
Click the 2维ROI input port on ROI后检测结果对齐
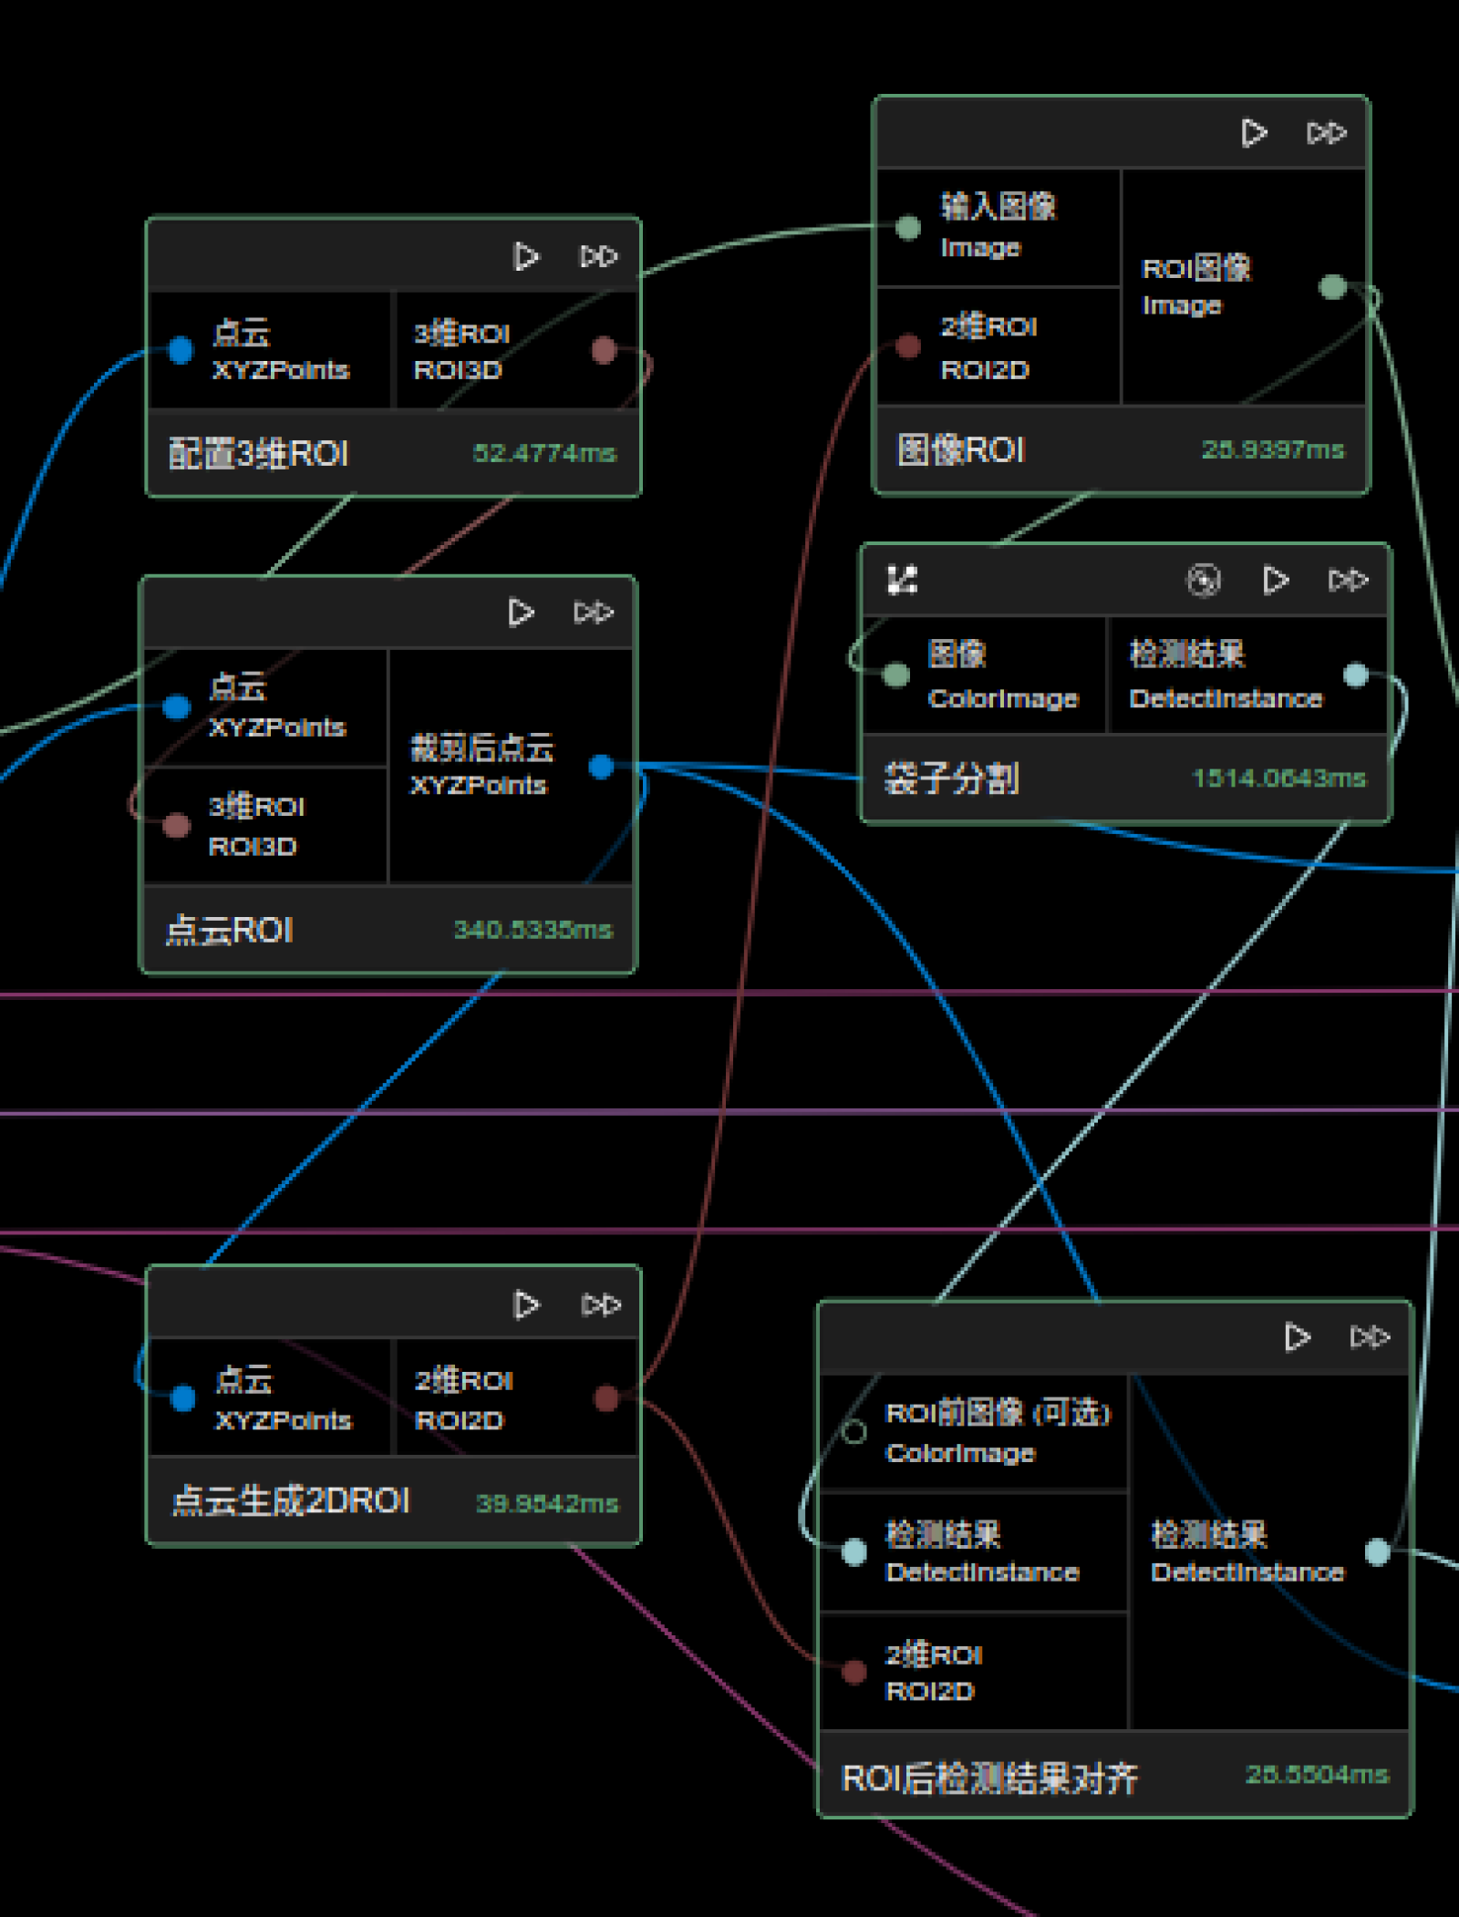[x=854, y=1672]
